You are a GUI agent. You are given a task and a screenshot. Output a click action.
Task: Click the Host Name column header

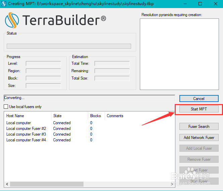click(x=27, y=116)
